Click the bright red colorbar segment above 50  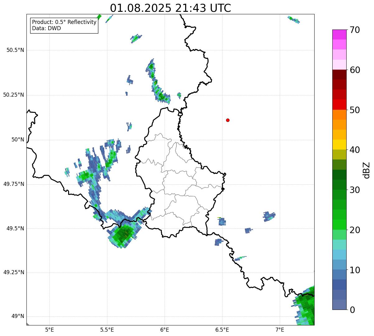[x=339, y=105]
